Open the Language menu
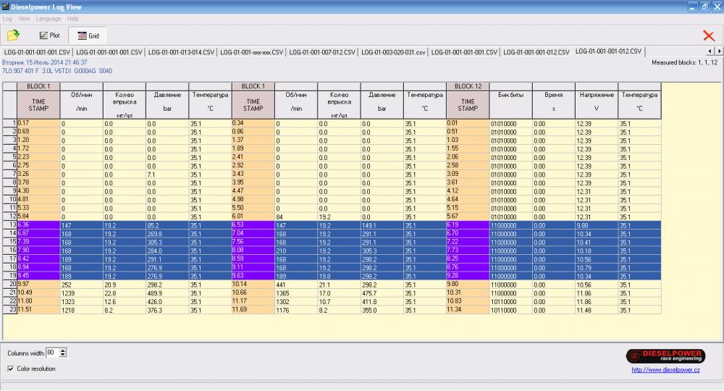 (x=49, y=18)
